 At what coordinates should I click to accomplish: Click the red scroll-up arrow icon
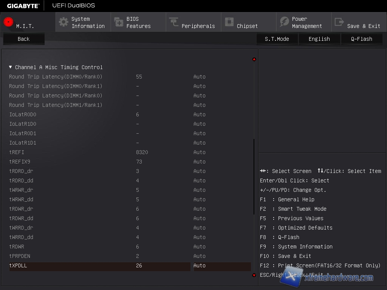(254, 59)
